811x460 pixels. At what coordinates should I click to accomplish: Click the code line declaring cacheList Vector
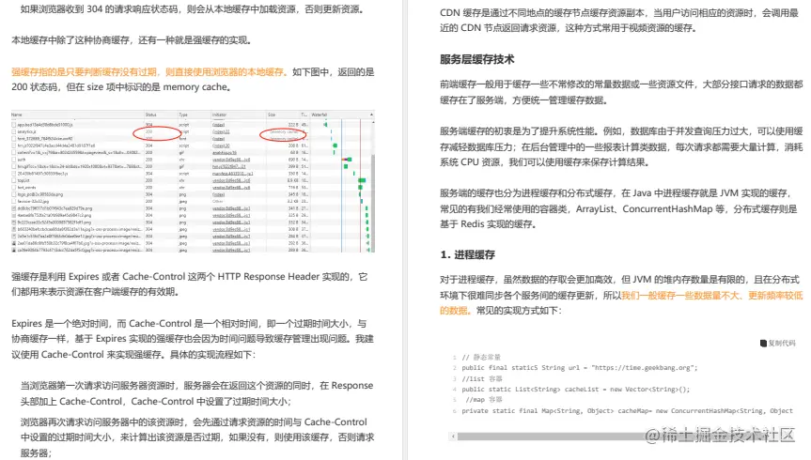pyautogui.click(x=576, y=390)
